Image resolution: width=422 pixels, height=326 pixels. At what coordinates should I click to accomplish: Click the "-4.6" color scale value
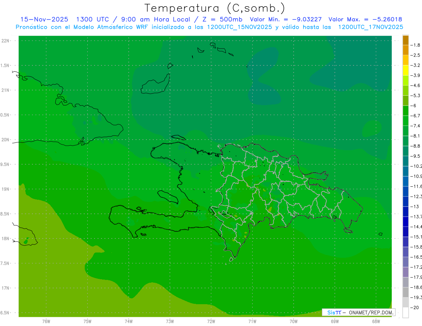pos(416,85)
